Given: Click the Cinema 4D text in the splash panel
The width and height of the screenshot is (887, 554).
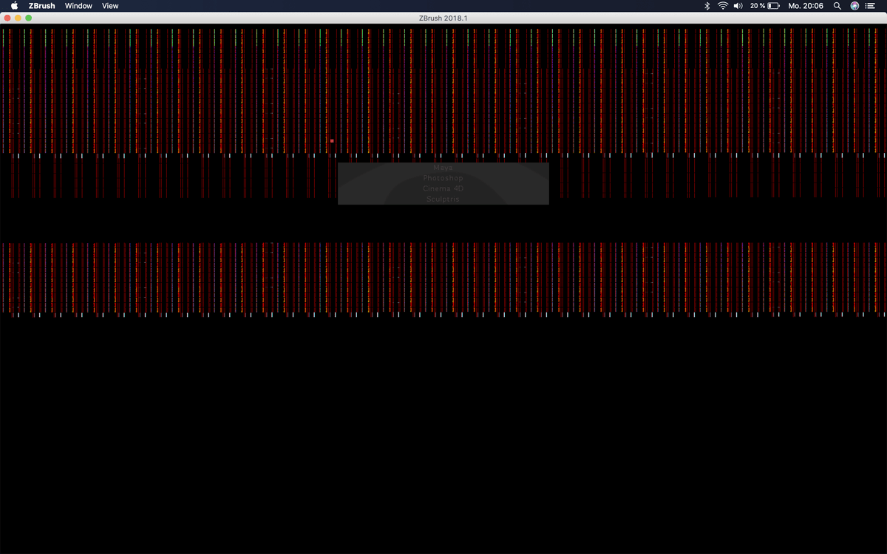Looking at the screenshot, I should 443,188.
